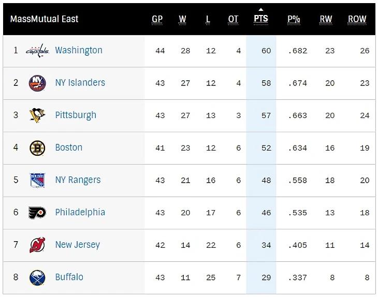The height and width of the screenshot is (297, 378).
Task: Click the Philadelphia Flyers logo
Action: click(x=37, y=213)
